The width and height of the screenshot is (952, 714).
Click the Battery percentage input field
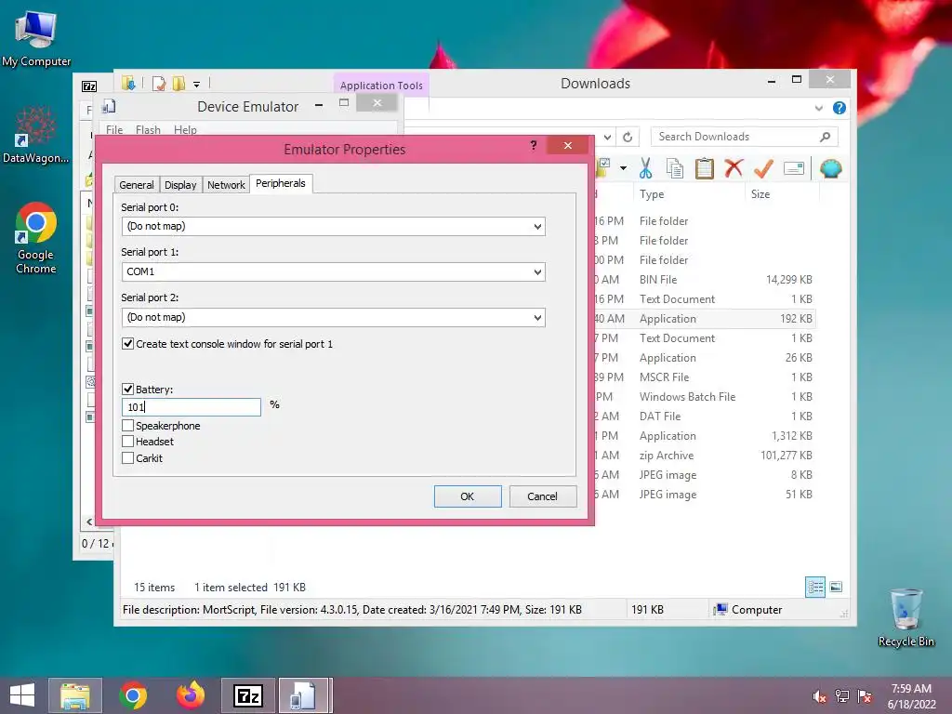tap(192, 407)
